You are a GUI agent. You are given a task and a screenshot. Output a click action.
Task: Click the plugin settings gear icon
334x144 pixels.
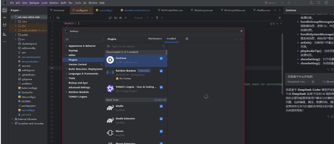(x=187, y=39)
